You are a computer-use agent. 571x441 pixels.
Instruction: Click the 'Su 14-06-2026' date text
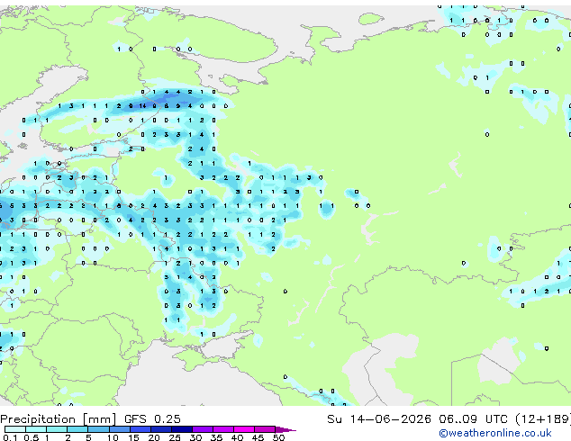click(x=379, y=419)
